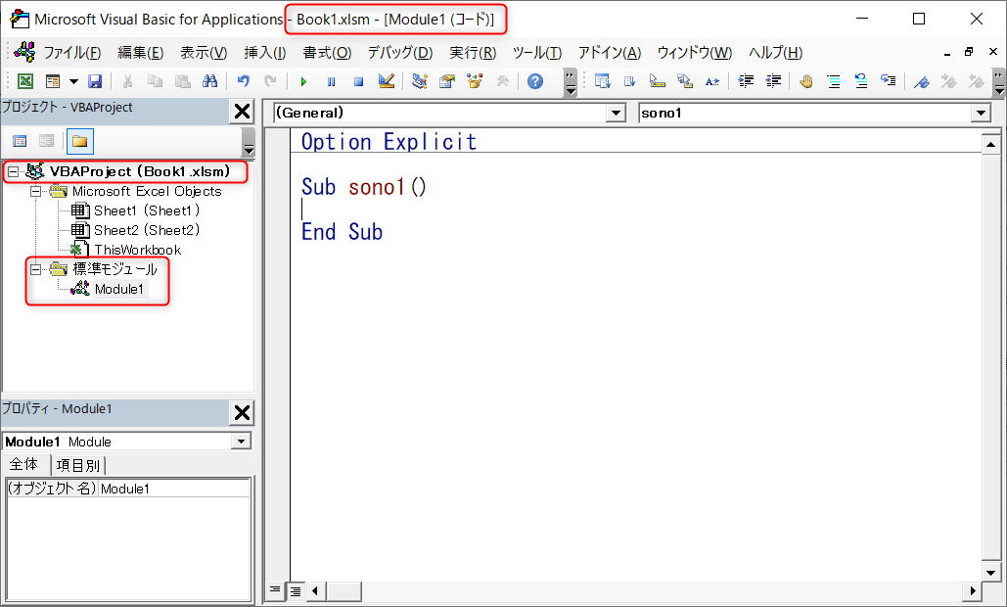Click the View Object icon in Project panel
The height and width of the screenshot is (607, 1007).
point(46,141)
